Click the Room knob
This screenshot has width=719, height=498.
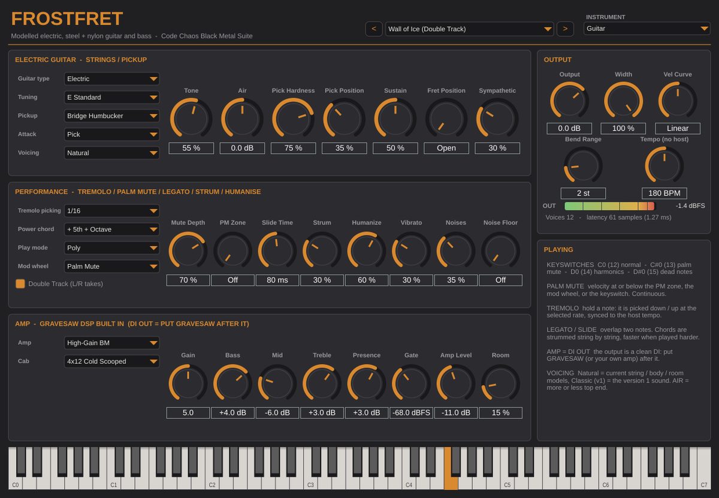[500, 382]
